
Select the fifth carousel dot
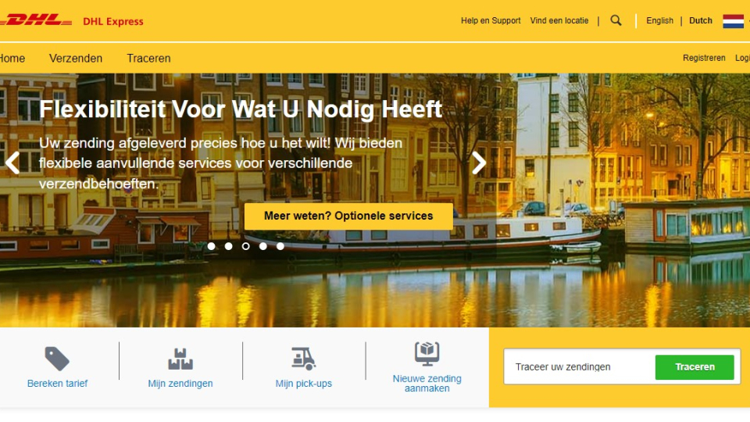280,246
